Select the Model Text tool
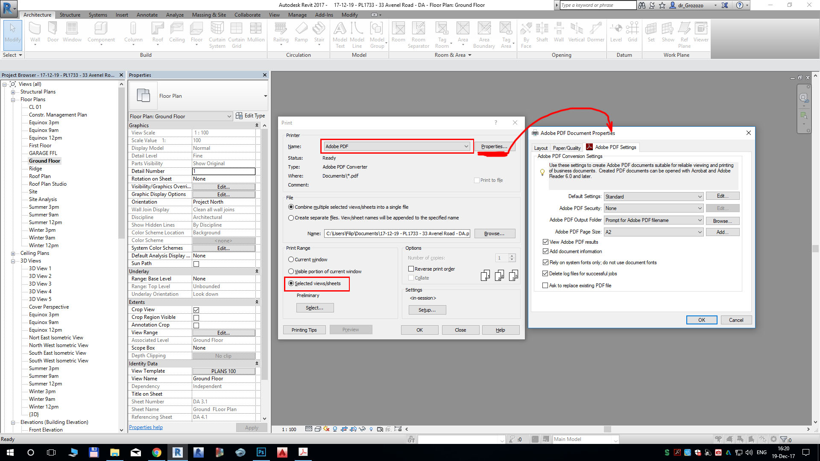820x461 pixels. point(340,35)
